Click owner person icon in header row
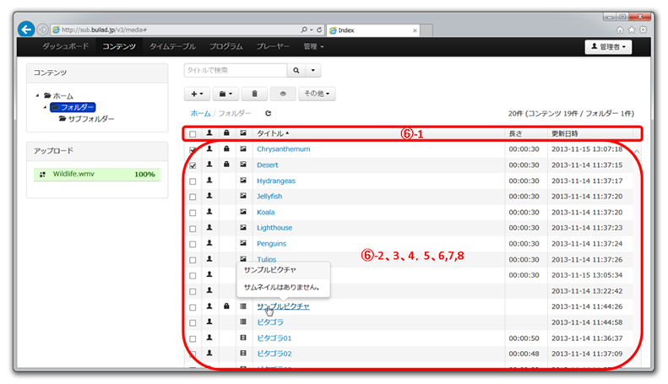 209,133
